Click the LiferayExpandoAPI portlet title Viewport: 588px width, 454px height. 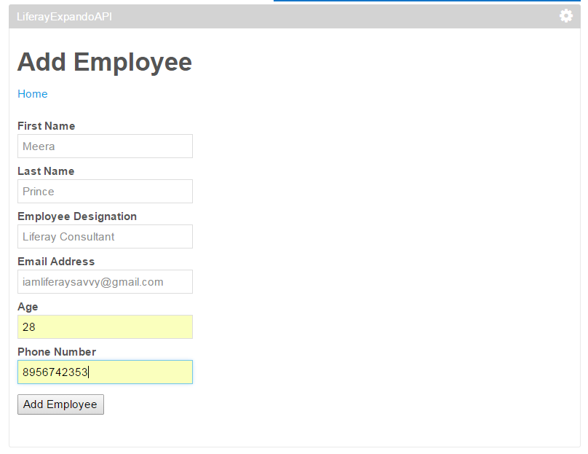click(x=64, y=16)
